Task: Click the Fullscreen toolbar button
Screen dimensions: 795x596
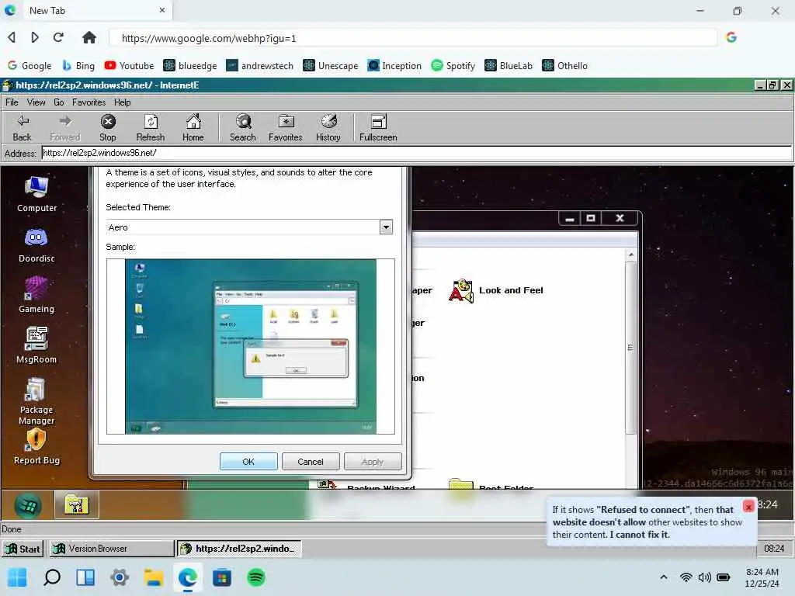Action: 378,128
